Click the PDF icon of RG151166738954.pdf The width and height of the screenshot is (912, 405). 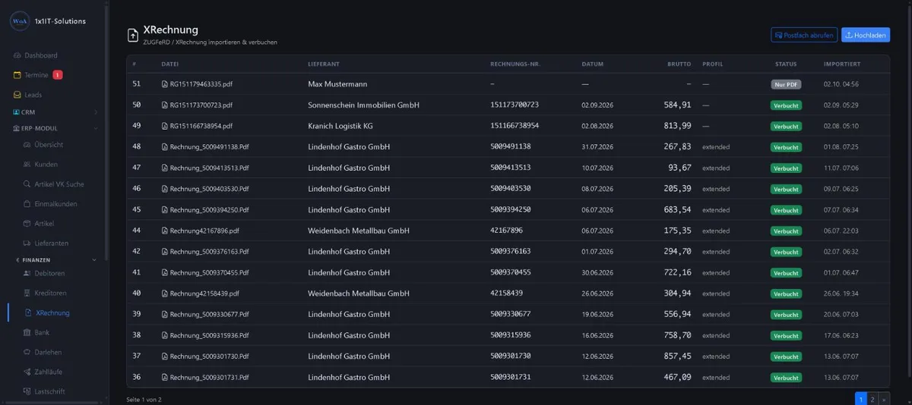click(x=165, y=126)
